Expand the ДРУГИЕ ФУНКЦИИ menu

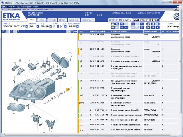(120, 20)
